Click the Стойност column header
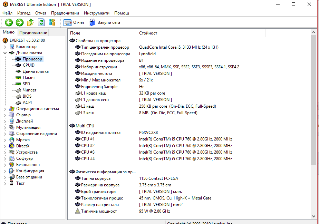 [x=201, y=33]
